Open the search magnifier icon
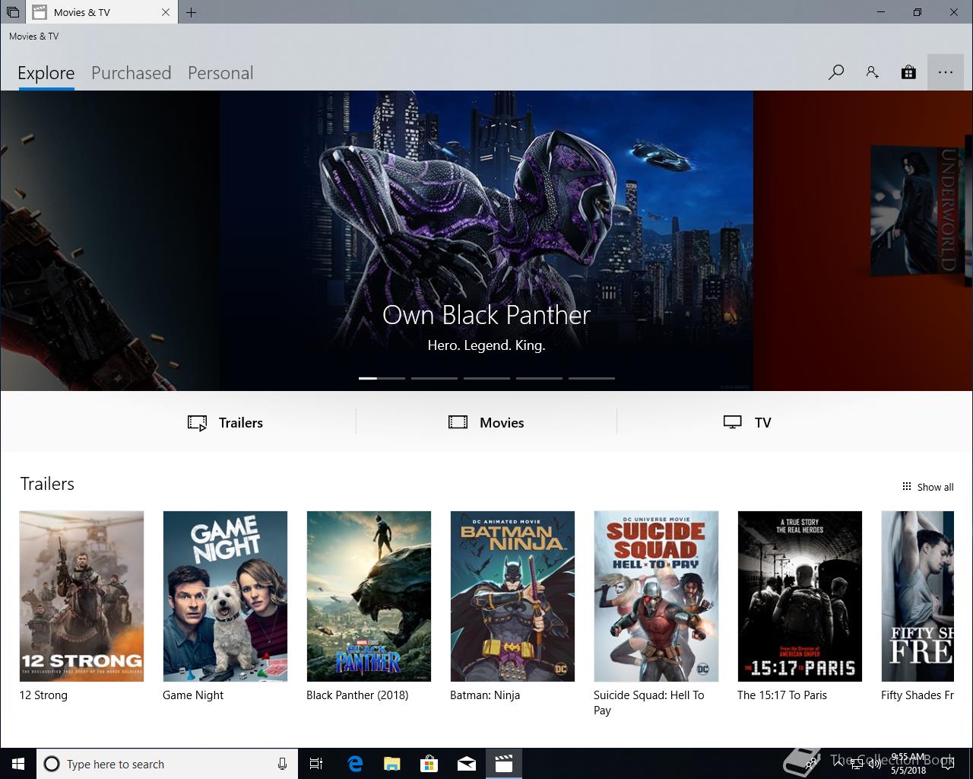 836,73
